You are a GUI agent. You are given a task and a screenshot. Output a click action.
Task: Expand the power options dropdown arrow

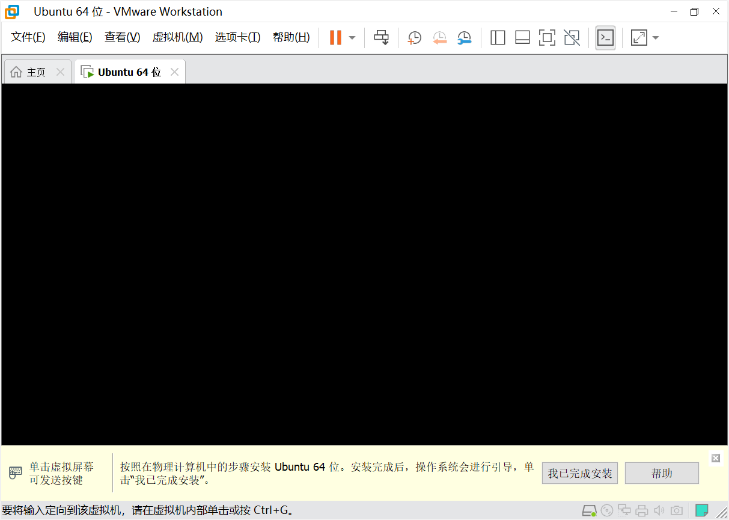point(352,38)
